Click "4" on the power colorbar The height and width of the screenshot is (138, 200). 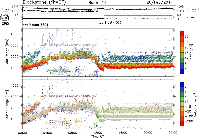(185, 69)
